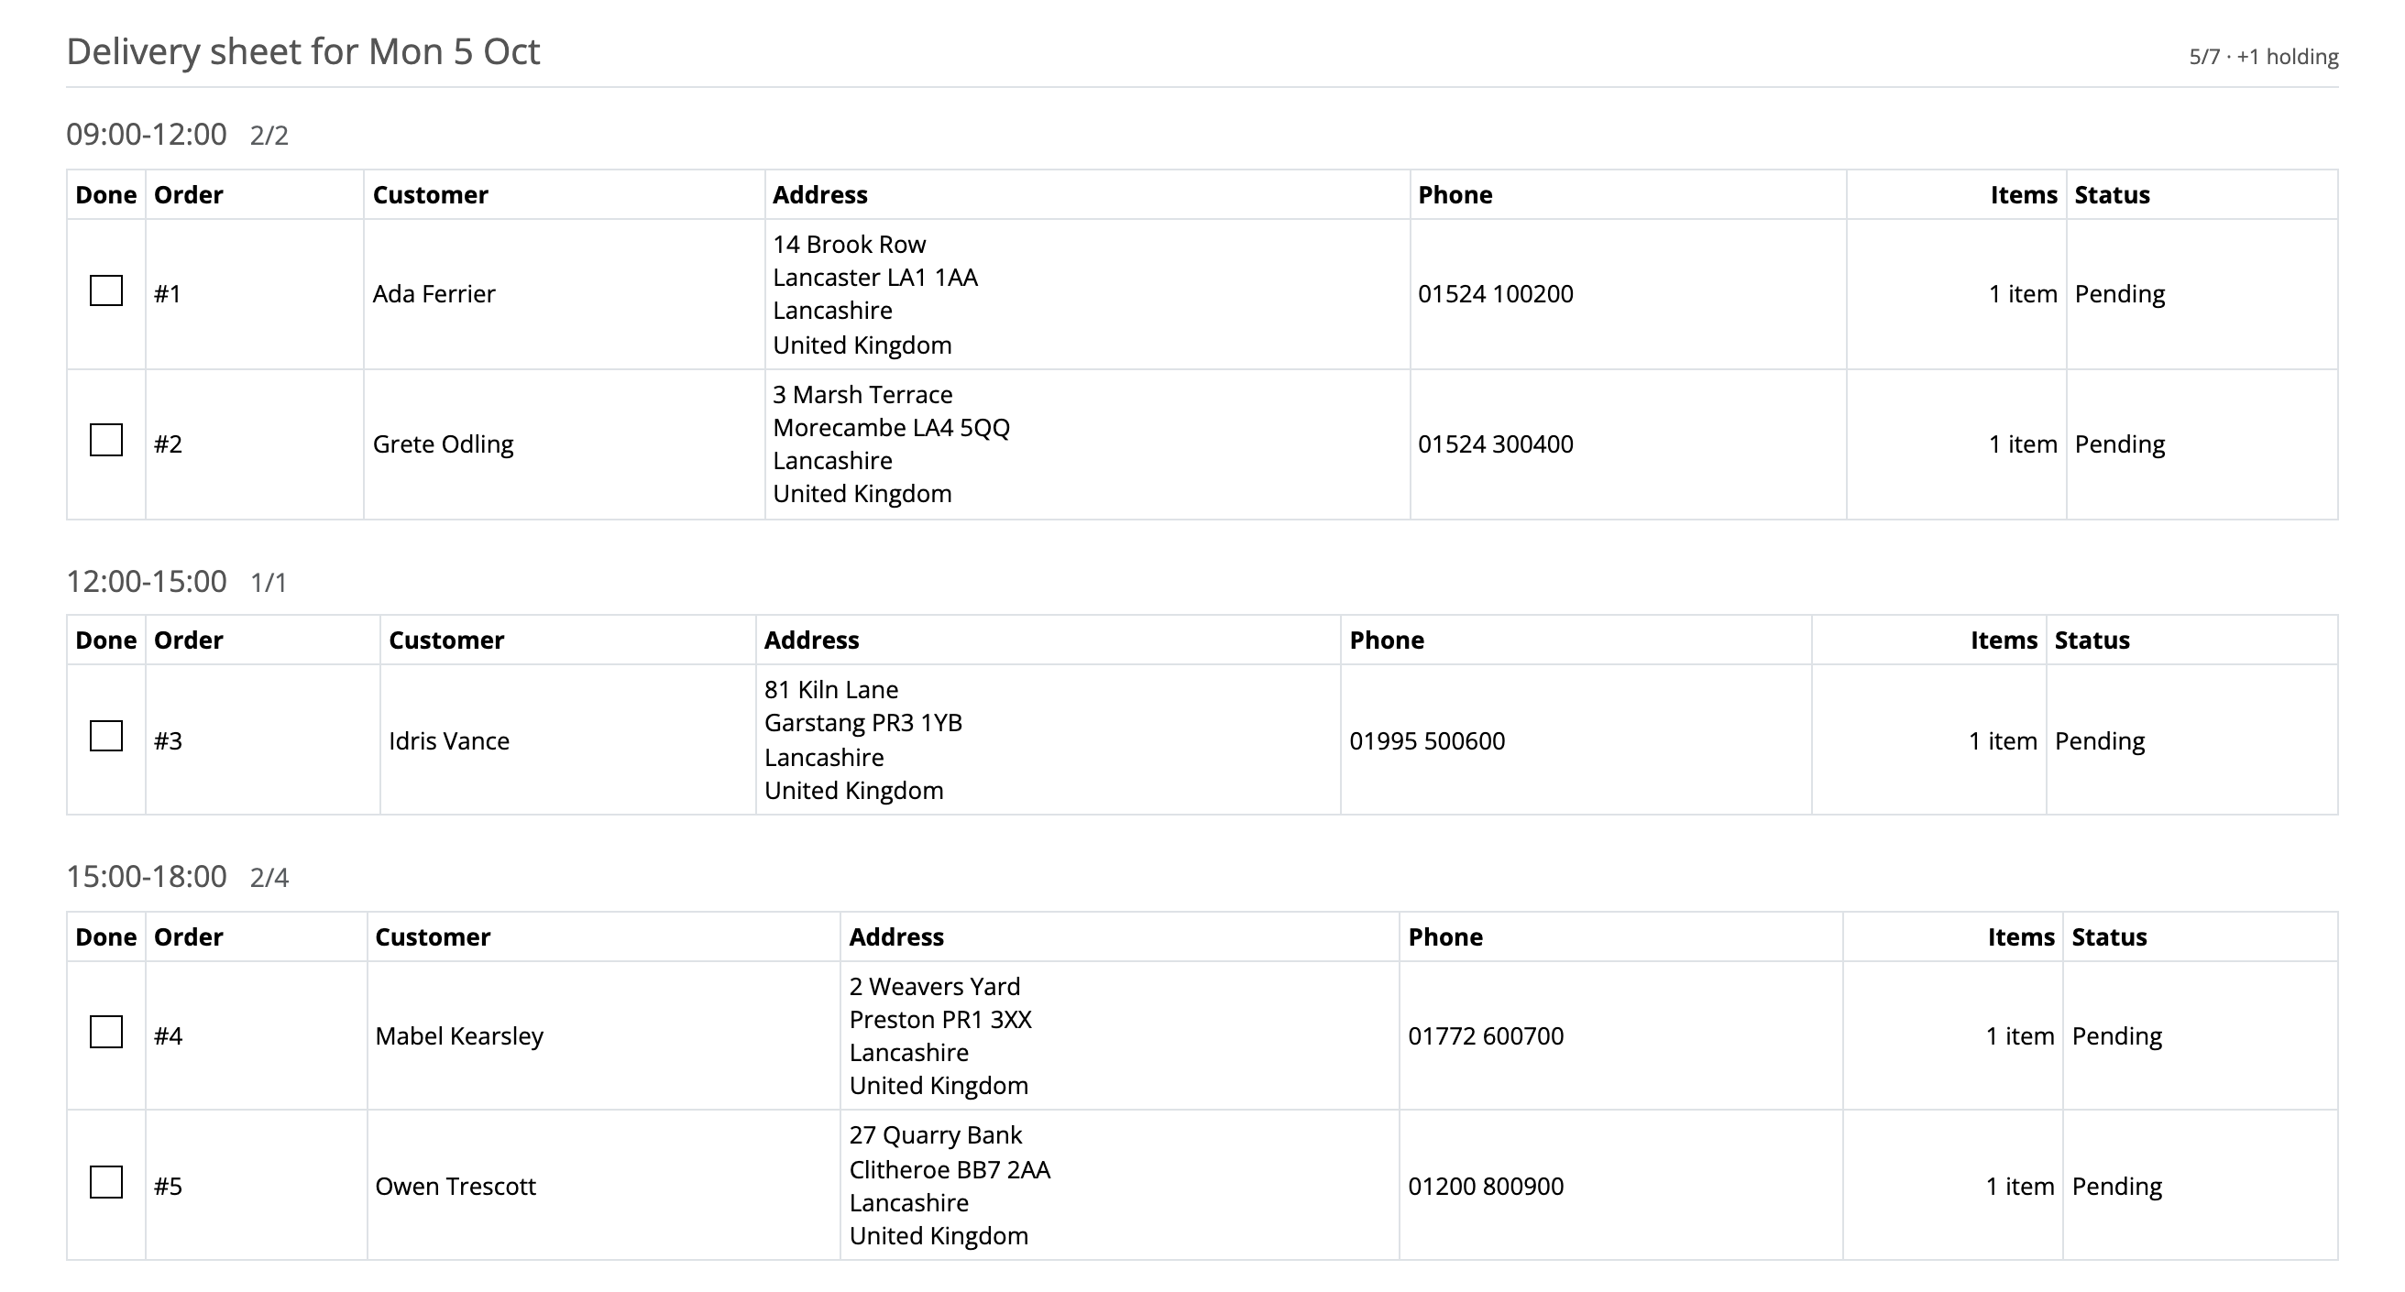2405x1292 pixels.
Task: Select customer name Ada Ferrier
Action: [x=434, y=294]
